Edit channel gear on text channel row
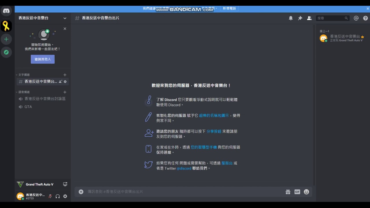Screen dimensions: 370x208 [65, 82]
